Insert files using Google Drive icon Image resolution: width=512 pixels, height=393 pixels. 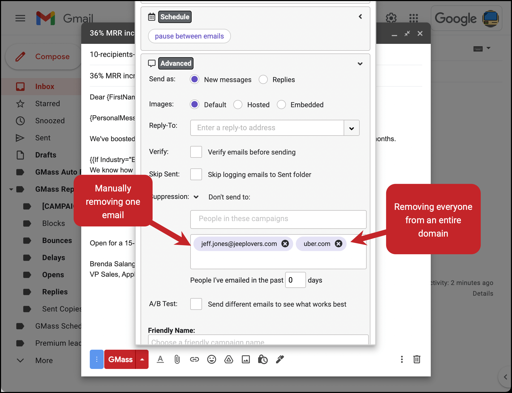(x=228, y=359)
